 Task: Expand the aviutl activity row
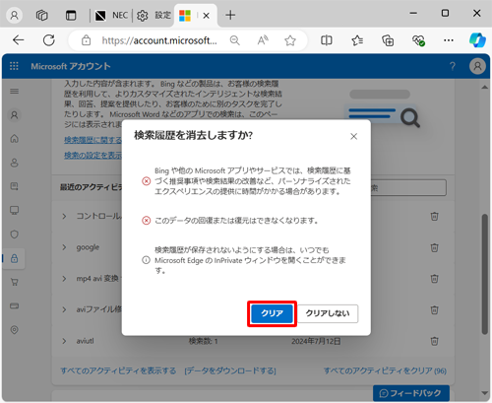coord(64,341)
